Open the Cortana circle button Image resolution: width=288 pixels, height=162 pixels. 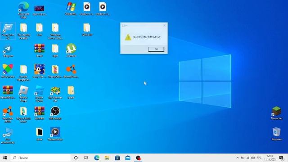tap(76, 158)
